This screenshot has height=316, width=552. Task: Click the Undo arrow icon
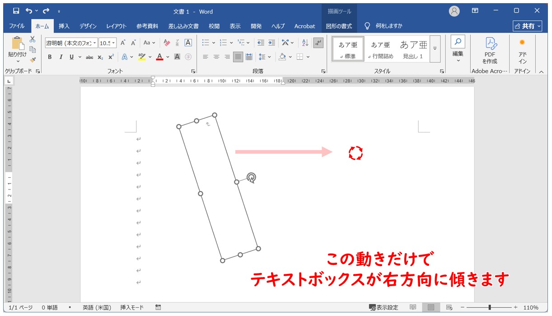tap(29, 11)
